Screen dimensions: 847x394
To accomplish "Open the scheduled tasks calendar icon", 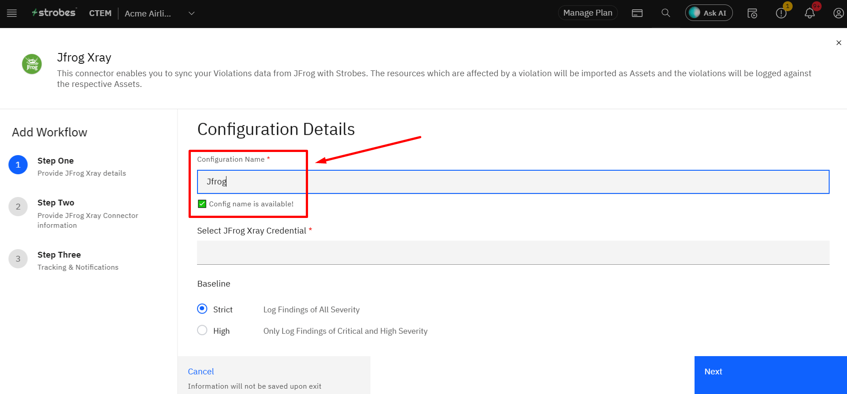I will pos(752,13).
